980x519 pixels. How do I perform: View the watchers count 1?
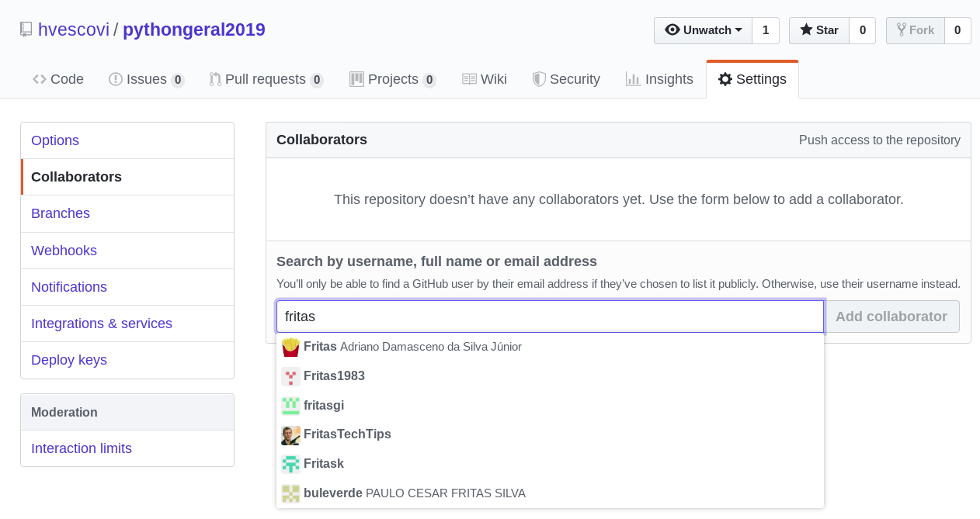(766, 30)
